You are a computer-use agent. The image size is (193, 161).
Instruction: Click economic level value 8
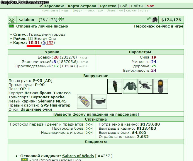click(x=55, y=62)
